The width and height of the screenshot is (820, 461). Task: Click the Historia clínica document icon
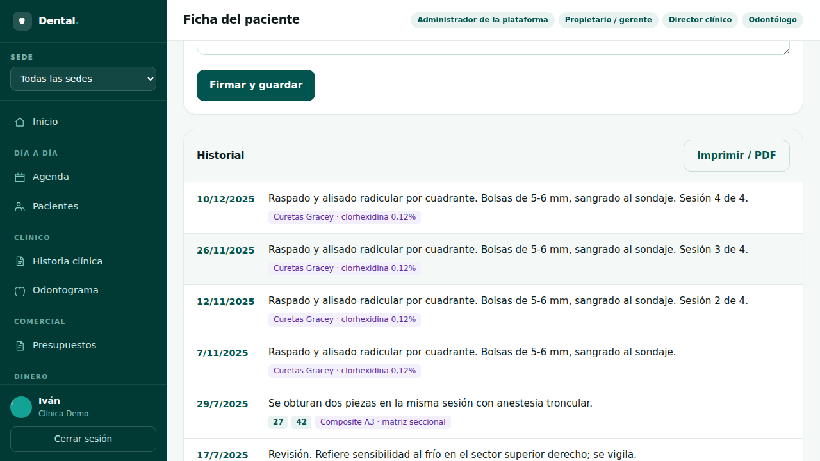point(20,261)
